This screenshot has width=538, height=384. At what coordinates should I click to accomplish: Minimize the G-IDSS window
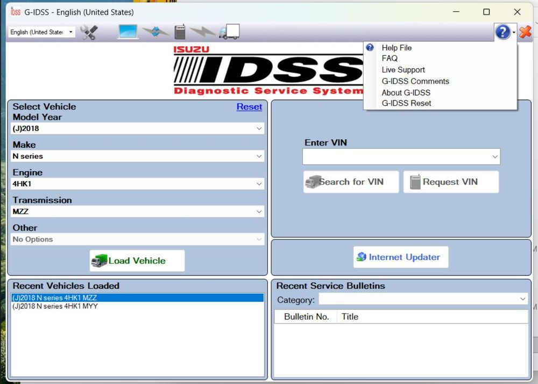click(456, 12)
